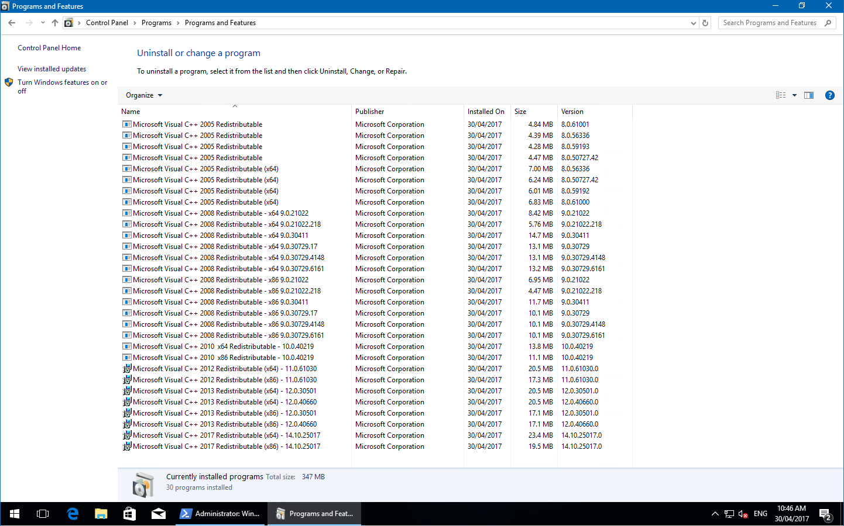Sort by the Size column header

click(534, 111)
